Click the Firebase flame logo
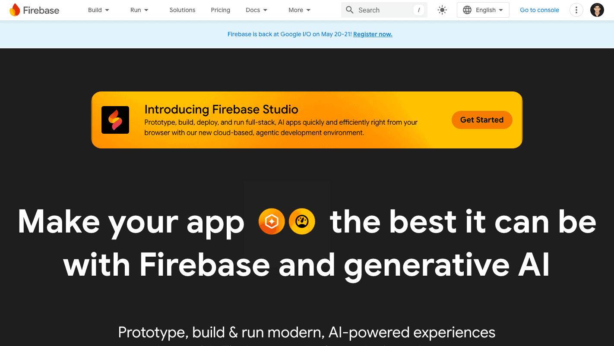This screenshot has width=614, height=346. (x=15, y=10)
